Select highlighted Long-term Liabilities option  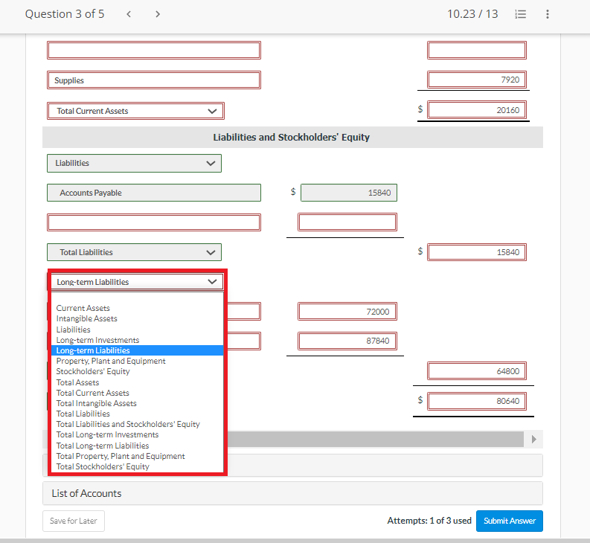138,350
